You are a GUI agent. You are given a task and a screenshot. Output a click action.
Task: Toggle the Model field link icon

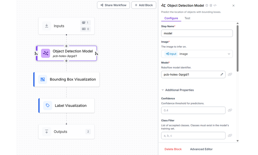[230, 74]
